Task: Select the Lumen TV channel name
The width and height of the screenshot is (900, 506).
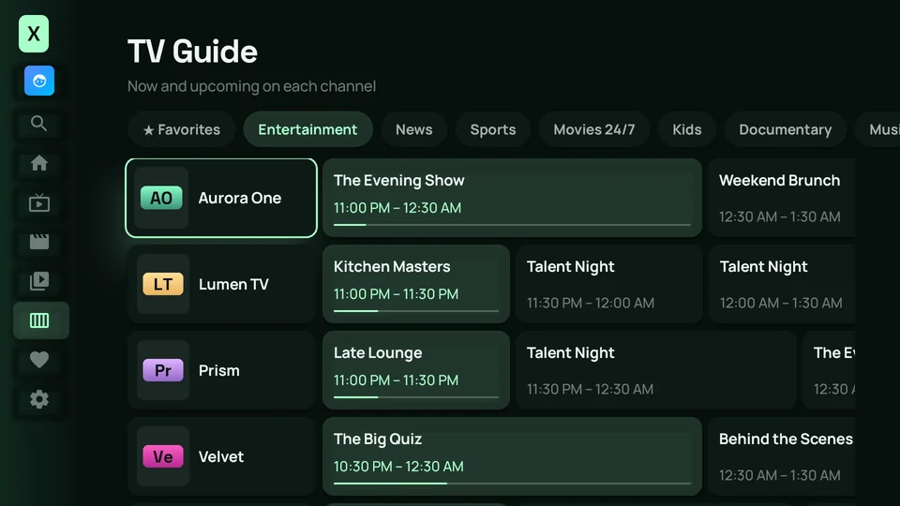Action: 233,284
